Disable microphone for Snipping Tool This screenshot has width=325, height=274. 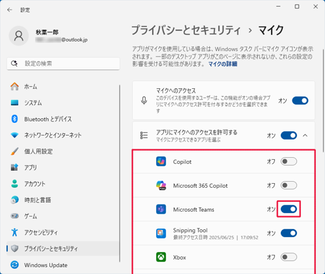pos(289,233)
